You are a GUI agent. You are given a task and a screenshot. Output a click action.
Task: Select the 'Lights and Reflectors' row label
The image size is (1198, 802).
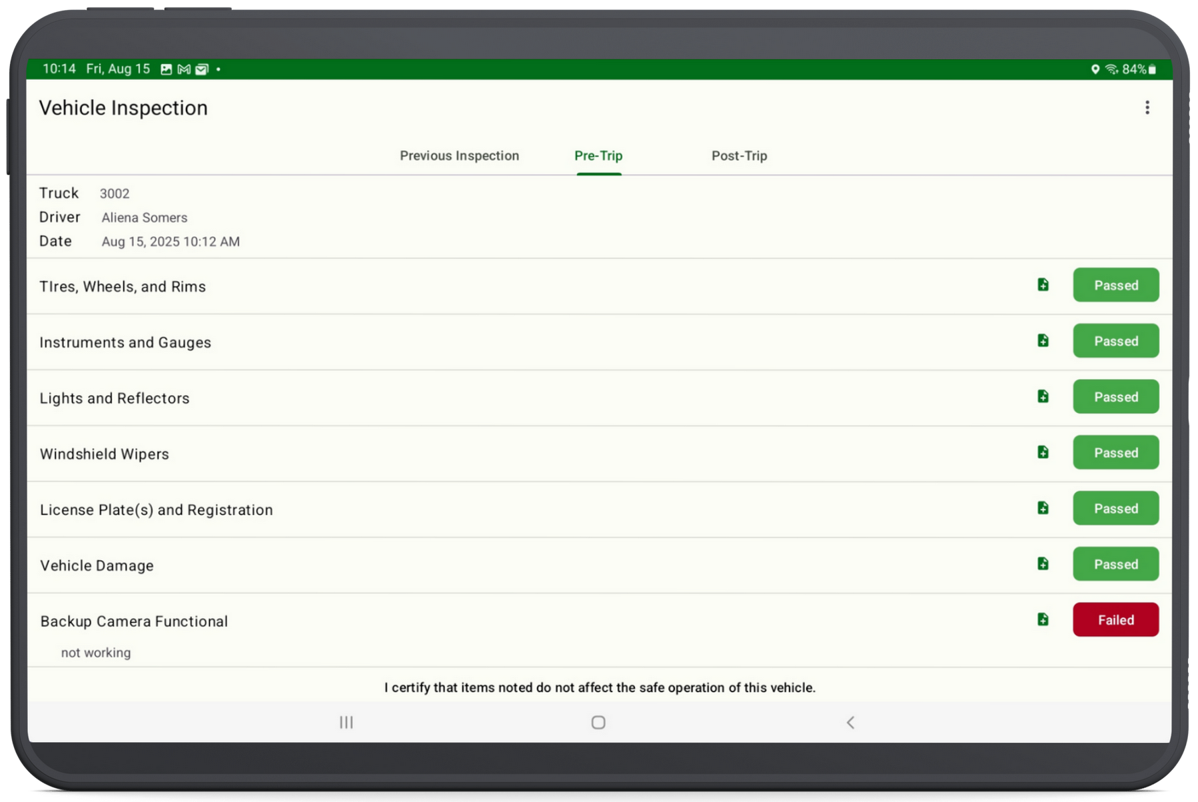coord(115,398)
